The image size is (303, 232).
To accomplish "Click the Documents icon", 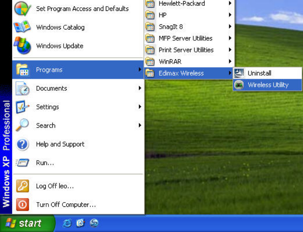I will point(22,88).
